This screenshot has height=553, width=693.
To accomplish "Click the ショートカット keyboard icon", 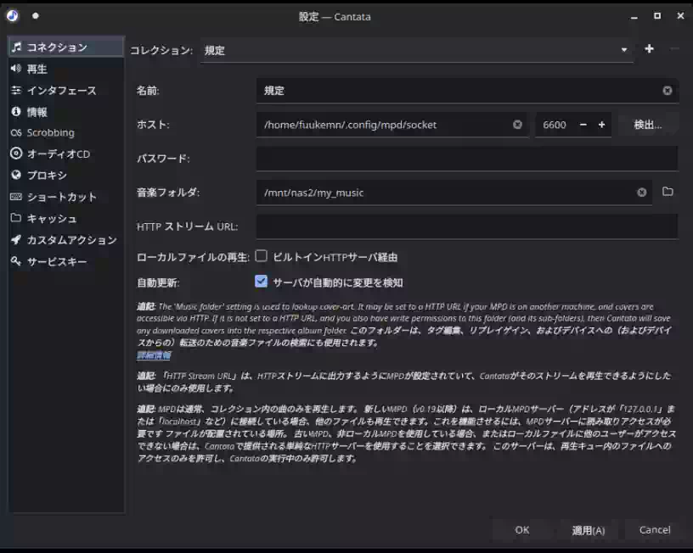I will [16, 197].
